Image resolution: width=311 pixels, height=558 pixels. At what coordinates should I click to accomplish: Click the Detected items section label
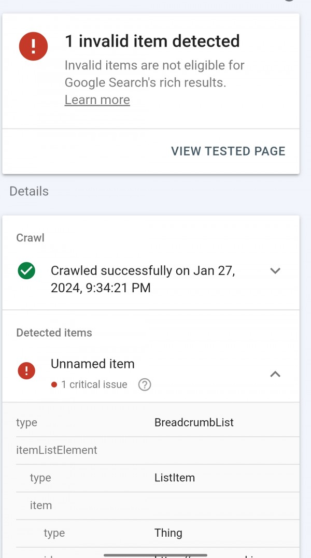[x=54, y=333]
